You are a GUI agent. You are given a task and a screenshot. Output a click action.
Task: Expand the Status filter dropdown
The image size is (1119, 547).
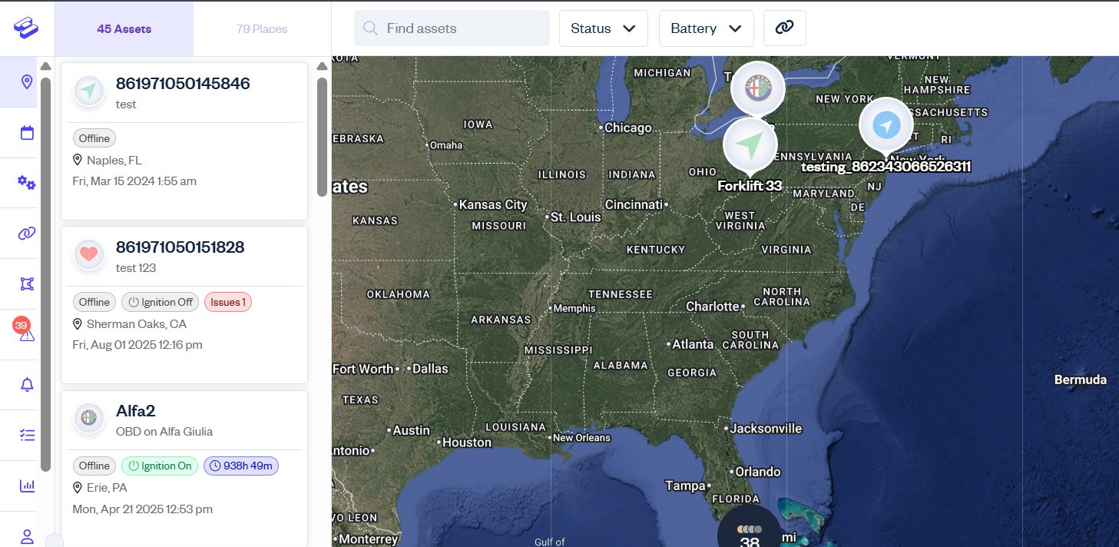click(604, 28)
